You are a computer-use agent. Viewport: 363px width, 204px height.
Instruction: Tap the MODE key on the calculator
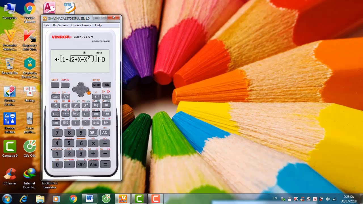[x=96, y=85]
